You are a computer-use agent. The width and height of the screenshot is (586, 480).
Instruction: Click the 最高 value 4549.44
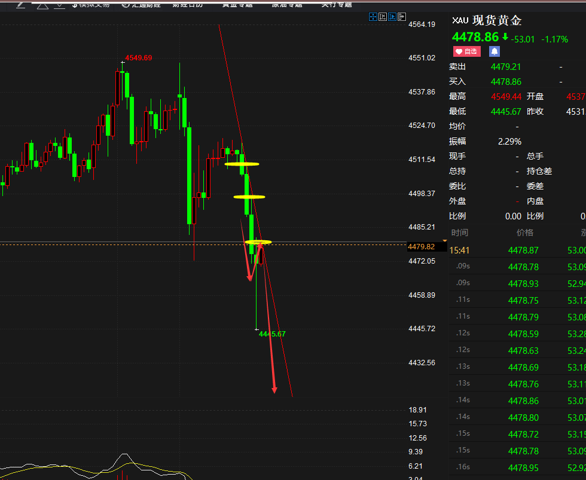point(506,97)
